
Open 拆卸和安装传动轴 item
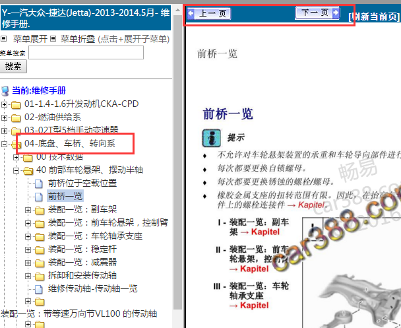82,275
